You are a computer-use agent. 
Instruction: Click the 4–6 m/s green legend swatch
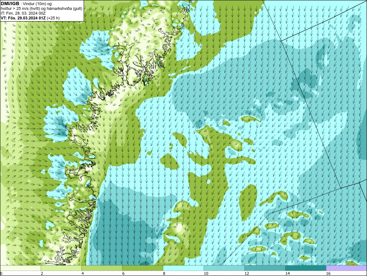(x=102, y=268)
